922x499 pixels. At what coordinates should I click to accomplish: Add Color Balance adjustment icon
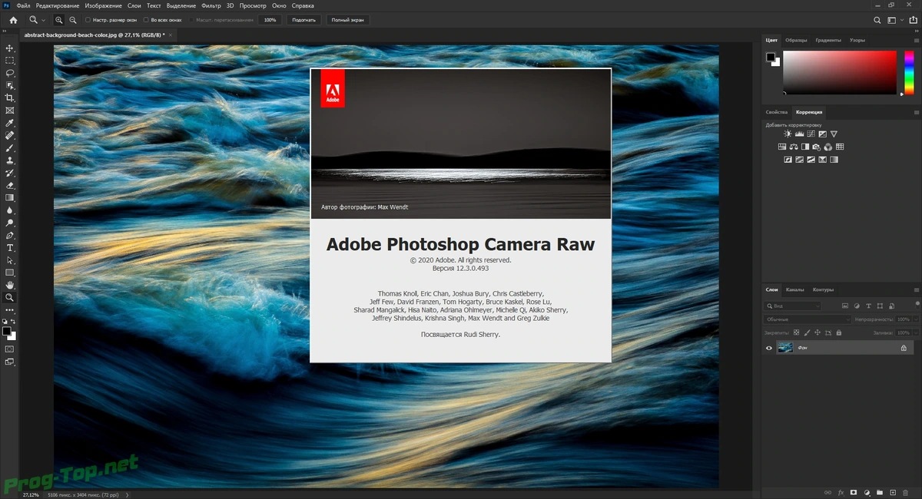tap(794, 147)
